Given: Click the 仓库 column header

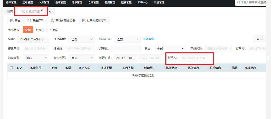Looking at the screenshot, I should (55, 68).
